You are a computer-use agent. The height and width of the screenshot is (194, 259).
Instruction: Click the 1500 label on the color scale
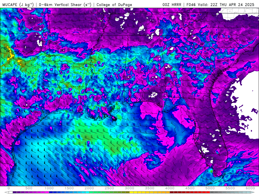69,188
